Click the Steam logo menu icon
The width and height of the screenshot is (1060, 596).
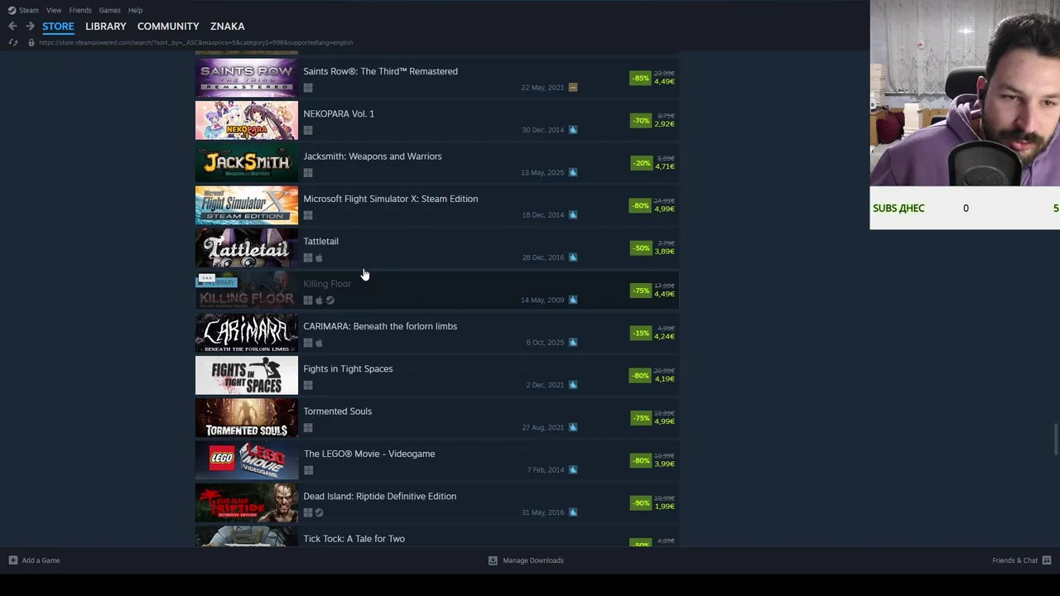pyautogui.click(x=12, y=10)
